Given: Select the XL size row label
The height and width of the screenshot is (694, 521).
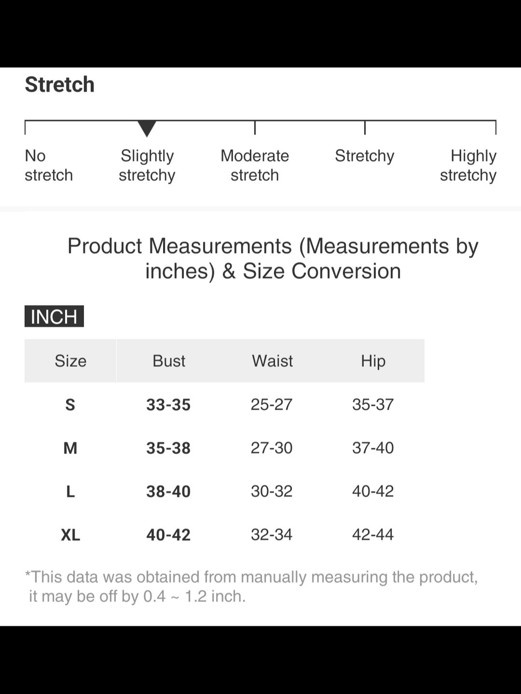Looking at the screenshot, I should point(70,535).
